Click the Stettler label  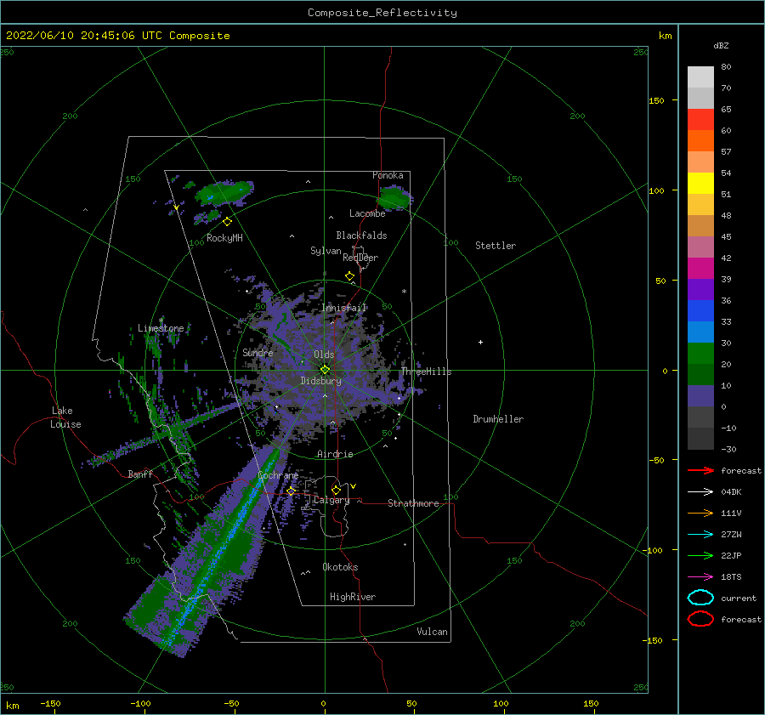[496, 246]
